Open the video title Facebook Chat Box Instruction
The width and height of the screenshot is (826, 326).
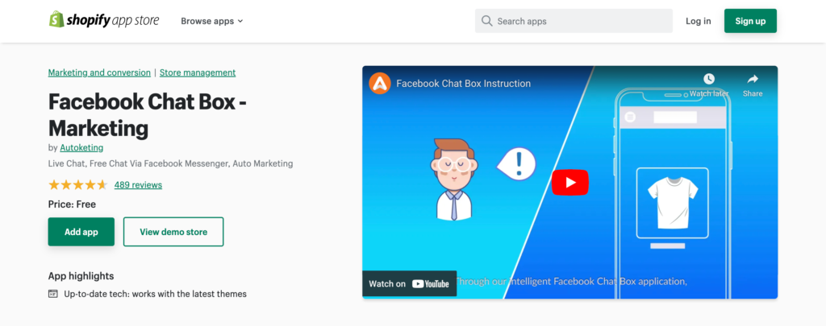point(464,83)
